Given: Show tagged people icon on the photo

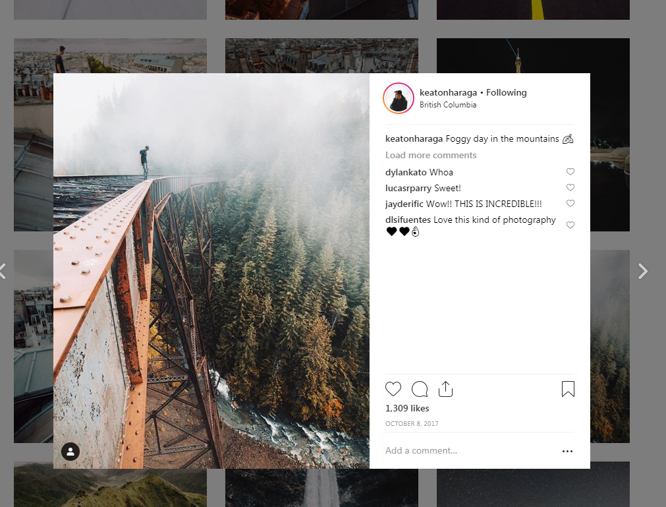Looking at the screenshot, I should pyautogui.click(x=70, y=452).
